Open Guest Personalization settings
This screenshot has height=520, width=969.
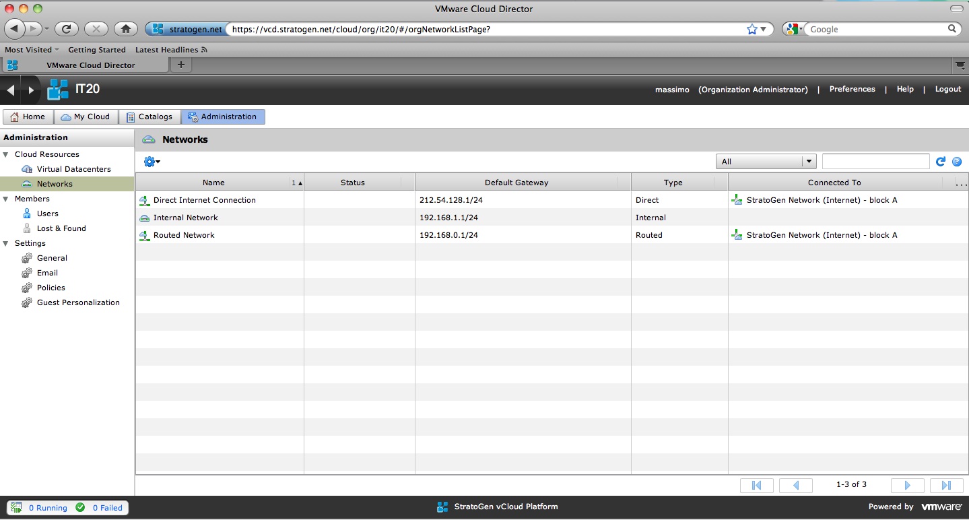pos(78,302)
